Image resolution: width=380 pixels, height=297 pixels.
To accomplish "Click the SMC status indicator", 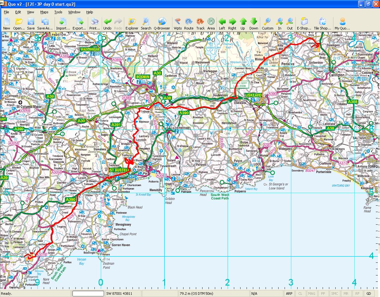I will [x=334, y=294].
